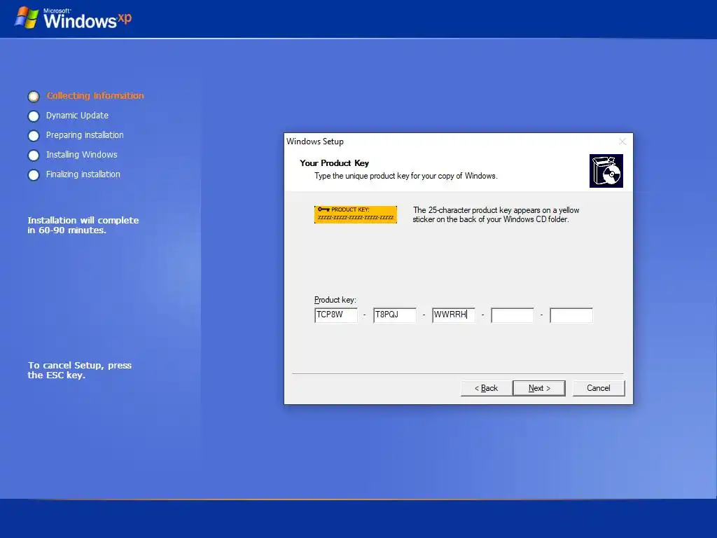Select the Finalizing installation step bullet
The image size is (717, 538).
34,175
